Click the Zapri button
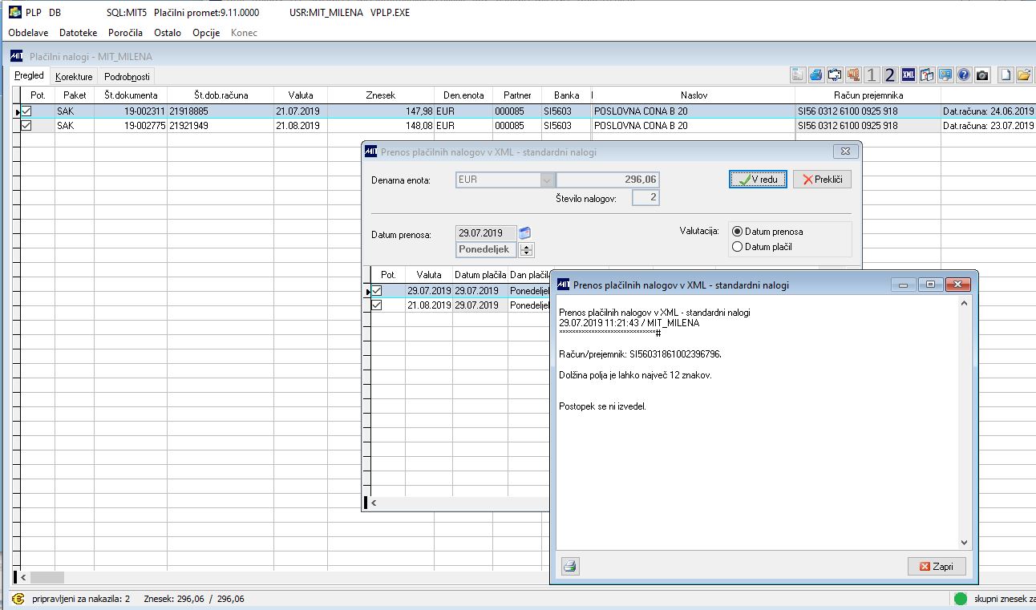This screenshot has width=1036, height=610. pos(937,566)
